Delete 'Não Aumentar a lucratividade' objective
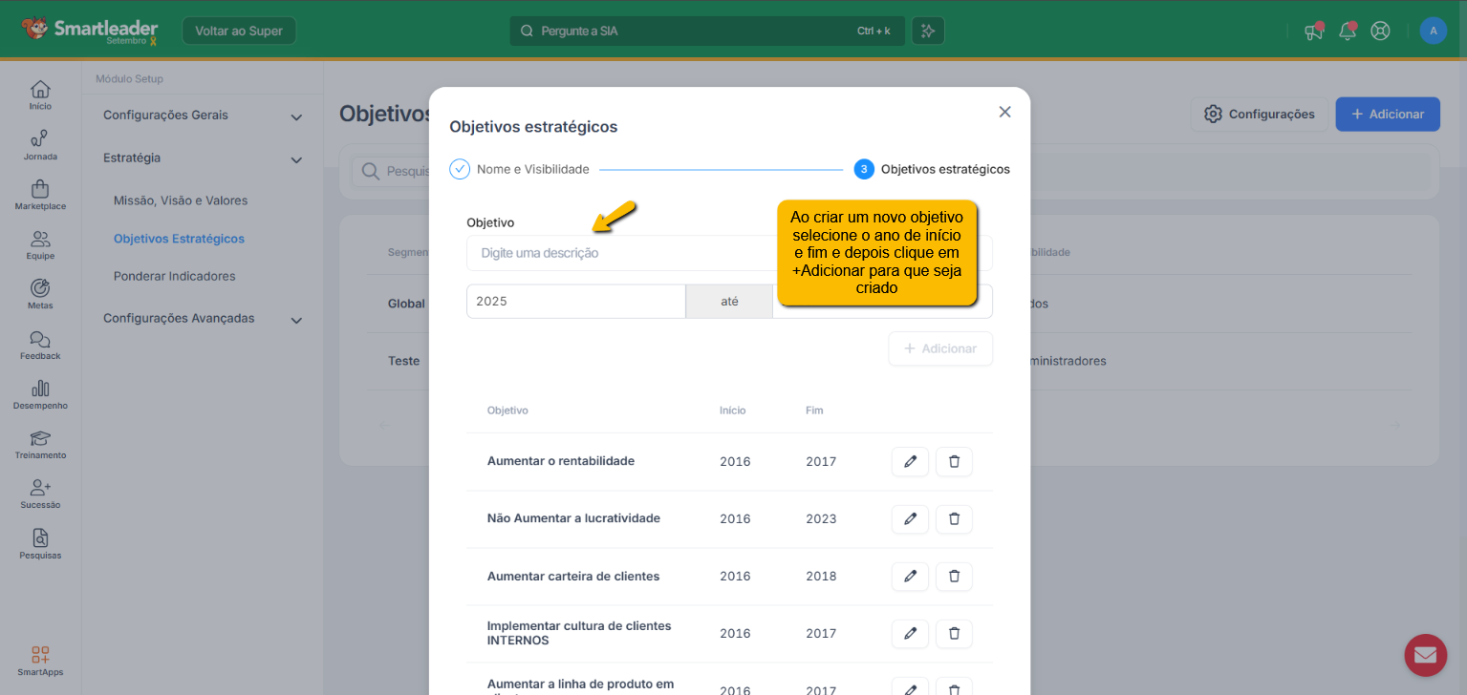 click(954, 519)
